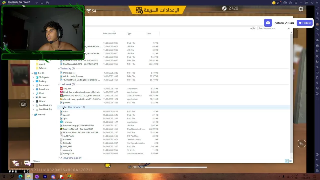Viewport: 320px width, 180px height.
Task: Collapse the BlueStacks side toolbar arrows
Action: pyautogui.click(x=317, y=3)
